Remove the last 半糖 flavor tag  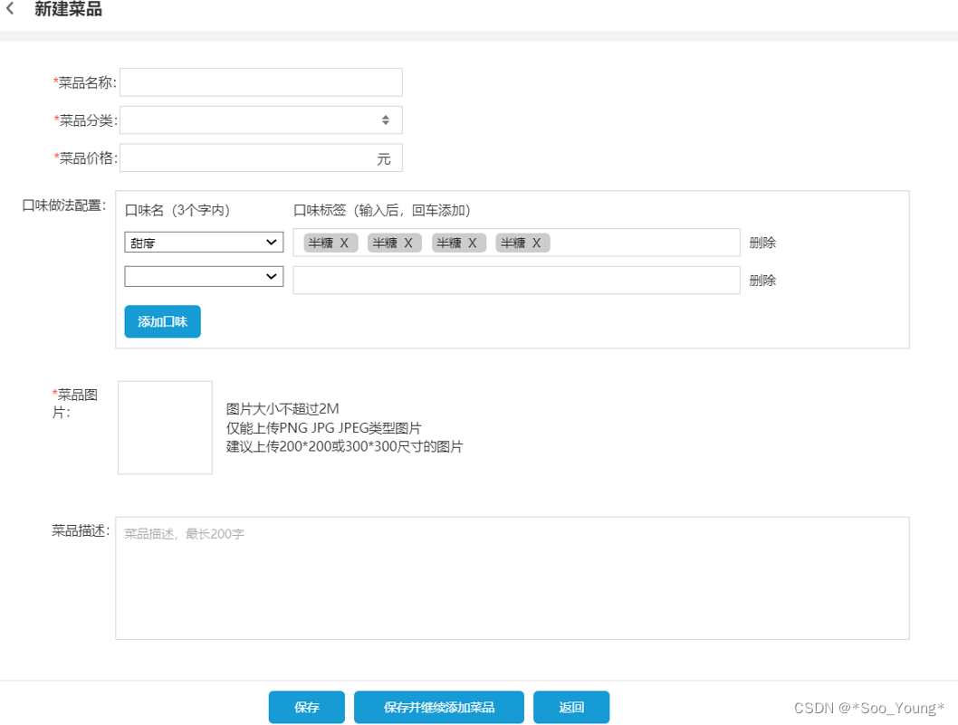(x=535, y=242)
